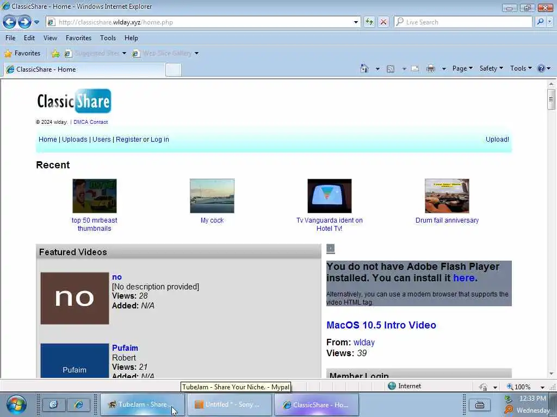Go back with the browser Back arrow
The width and height of the screenshot is (557, 417).
tap(10, 22)
